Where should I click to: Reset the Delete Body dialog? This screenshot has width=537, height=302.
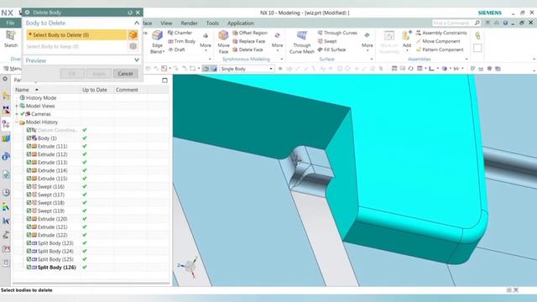click(x=130, y=13)
